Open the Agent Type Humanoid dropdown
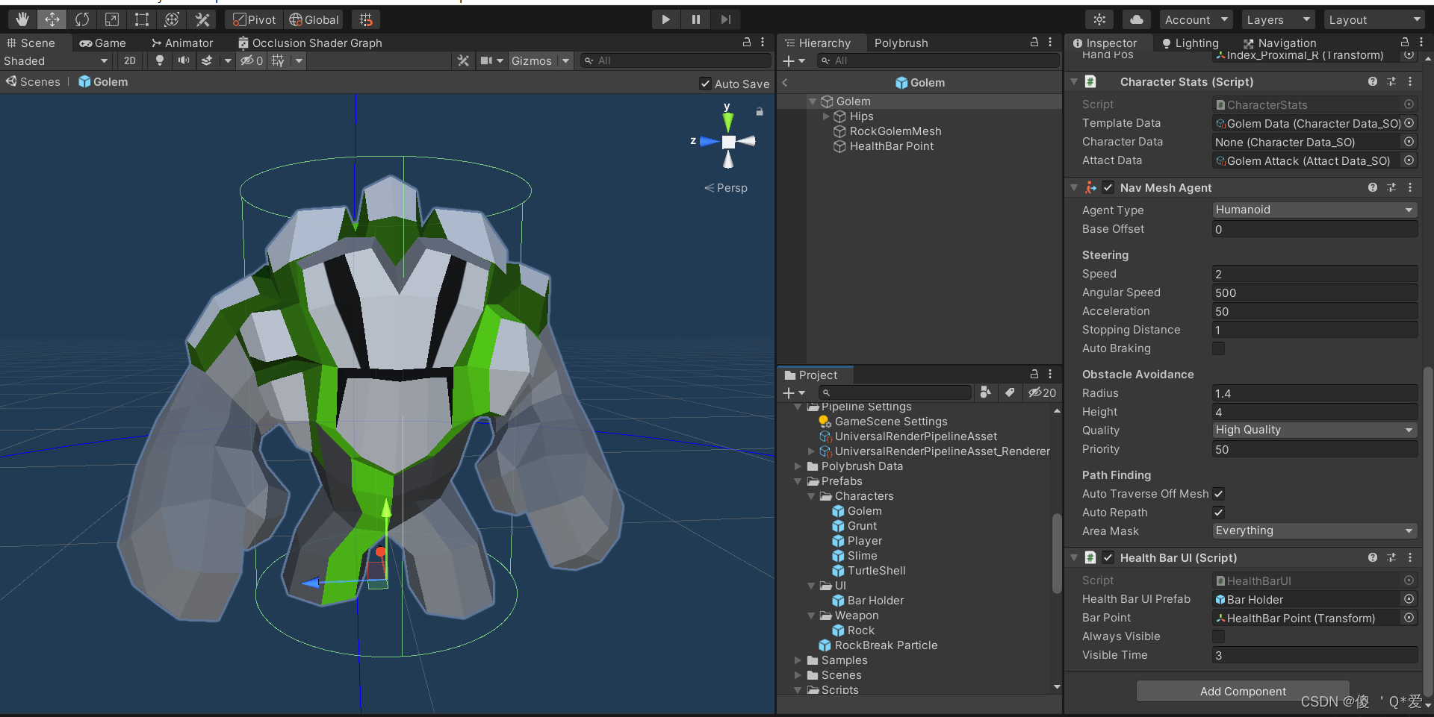Image resolution: width=1434 pixels, height=717 pixels. pos(1314,210)
